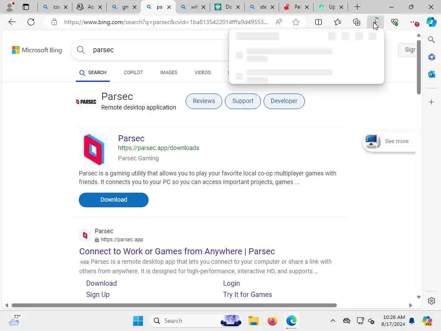Open the weather widget on taskbar
The height and width of the screenshot is (331, 441).
14,320
